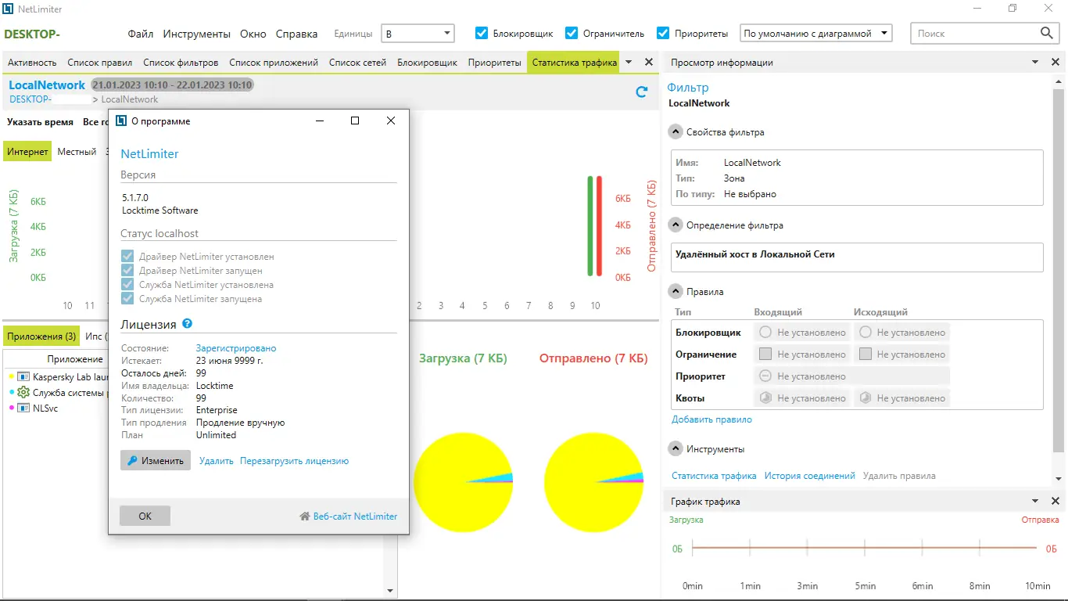Screen dimensions: 1068x601
Task: Click the cyan legend dot beside Служба системы
Action: (x=12, y=393)
